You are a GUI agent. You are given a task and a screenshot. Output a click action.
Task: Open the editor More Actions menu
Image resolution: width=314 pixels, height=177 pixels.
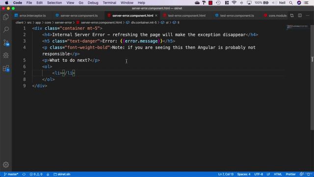[x=308, y=15]
